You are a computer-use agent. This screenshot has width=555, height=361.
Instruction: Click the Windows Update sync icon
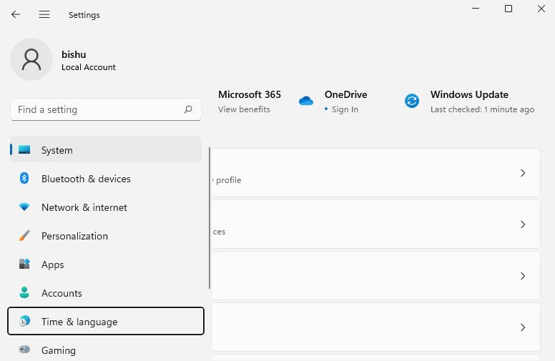412,102
